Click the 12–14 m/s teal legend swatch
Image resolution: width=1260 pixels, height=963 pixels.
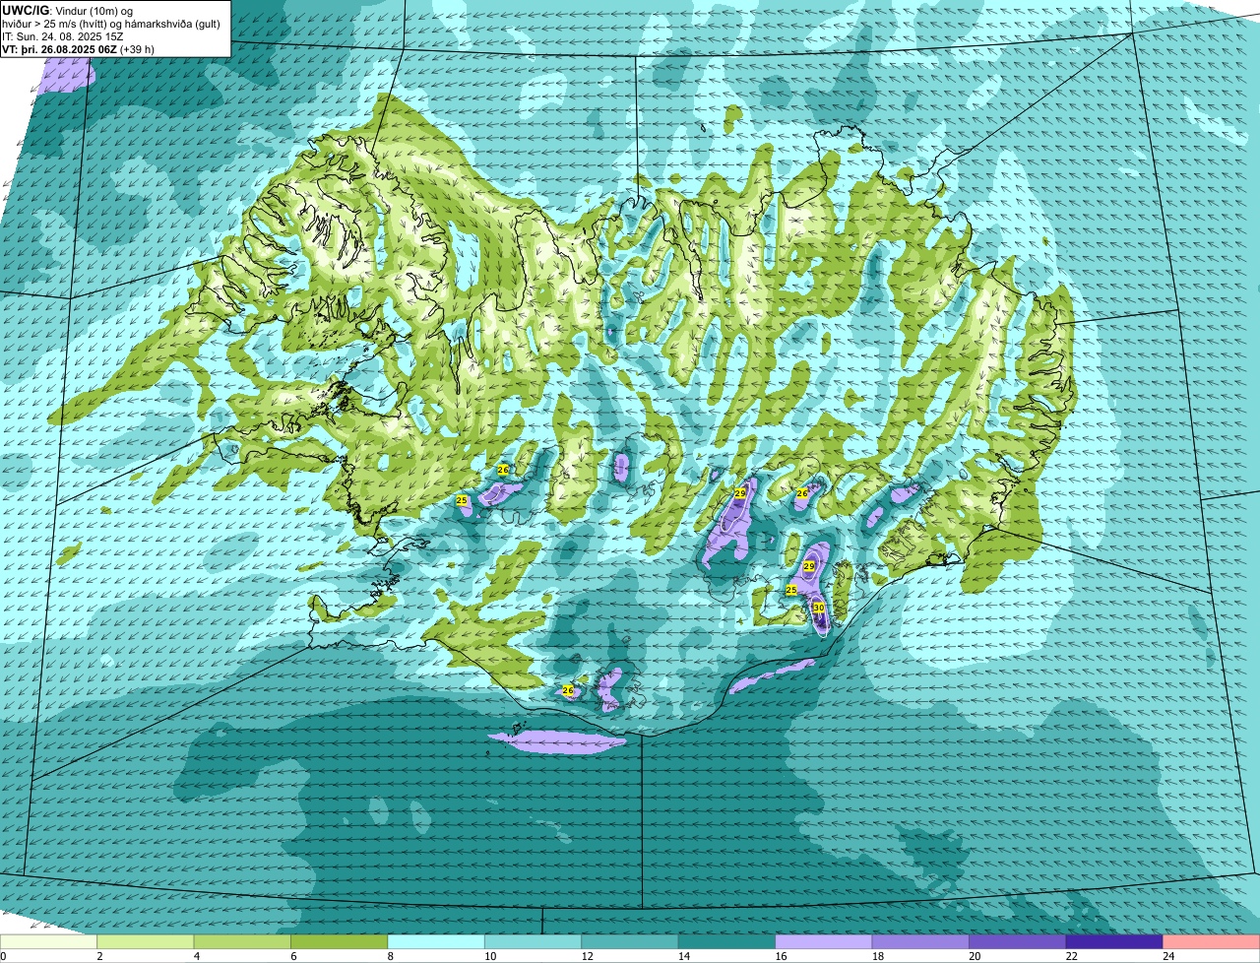click(x=630, y=941)
